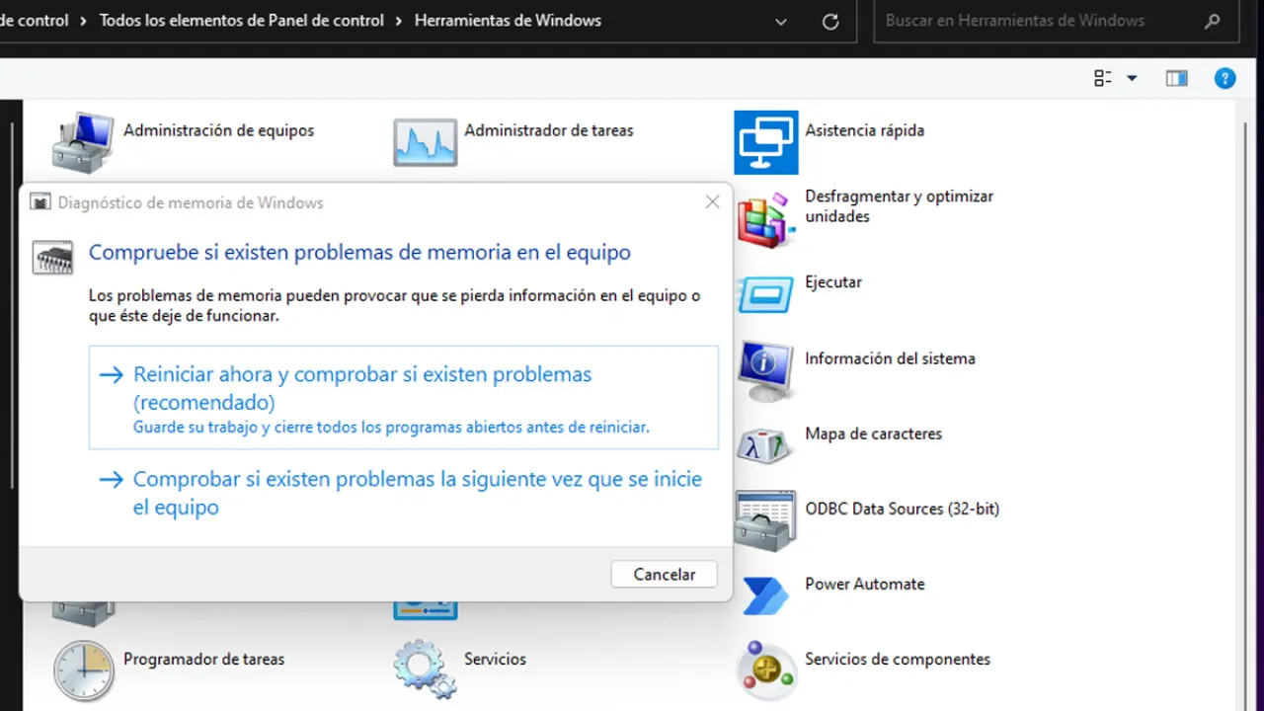Select Todos los elementos de Panel de control breadcrumb
The width and height of the screenshot is (1264, 711).
(x=241, y=21)
